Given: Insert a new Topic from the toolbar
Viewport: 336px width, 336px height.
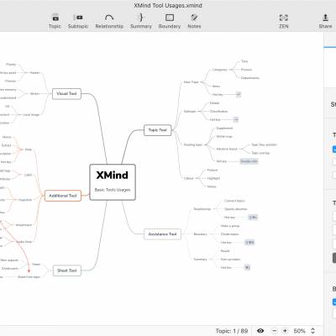Looking at the screenshot, I should (x=55, y=21).
